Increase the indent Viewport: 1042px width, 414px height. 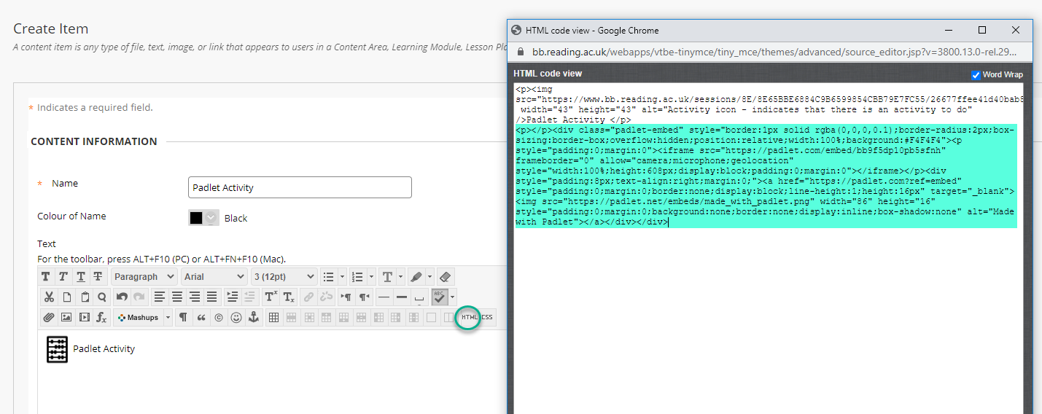pyautogui.click(x=233, y=297)
